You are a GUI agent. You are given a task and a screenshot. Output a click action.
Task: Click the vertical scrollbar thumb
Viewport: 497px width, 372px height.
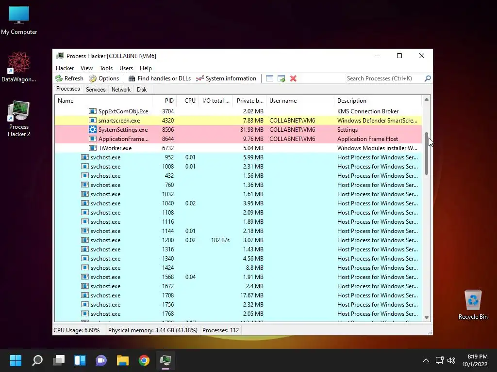point(427,154)
